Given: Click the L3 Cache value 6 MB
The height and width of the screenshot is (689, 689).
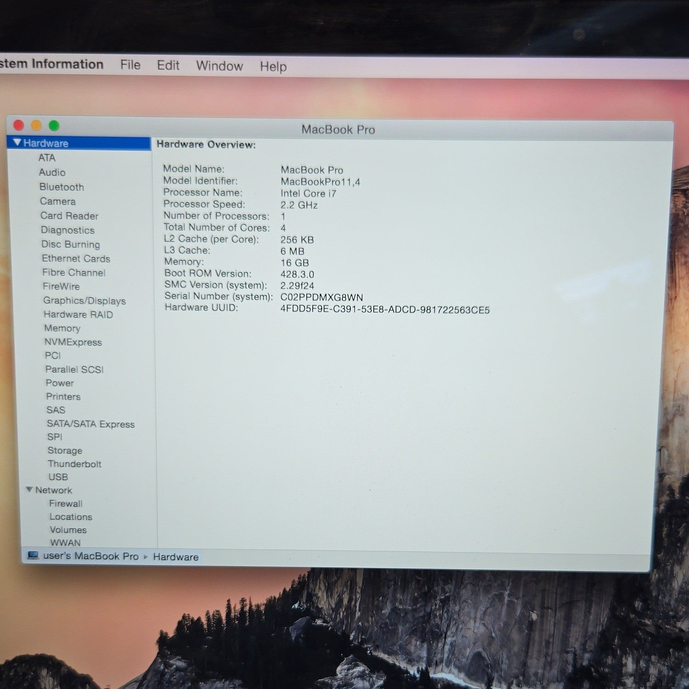Looking at the screenshot, I should point(293,251).
